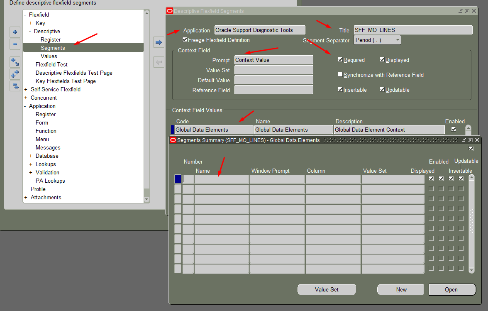The height and width of the screenshot is (311, 488).
Task: Click the greyed left arrow remove button
Action: pyautogui.click(x=159, y=62)
